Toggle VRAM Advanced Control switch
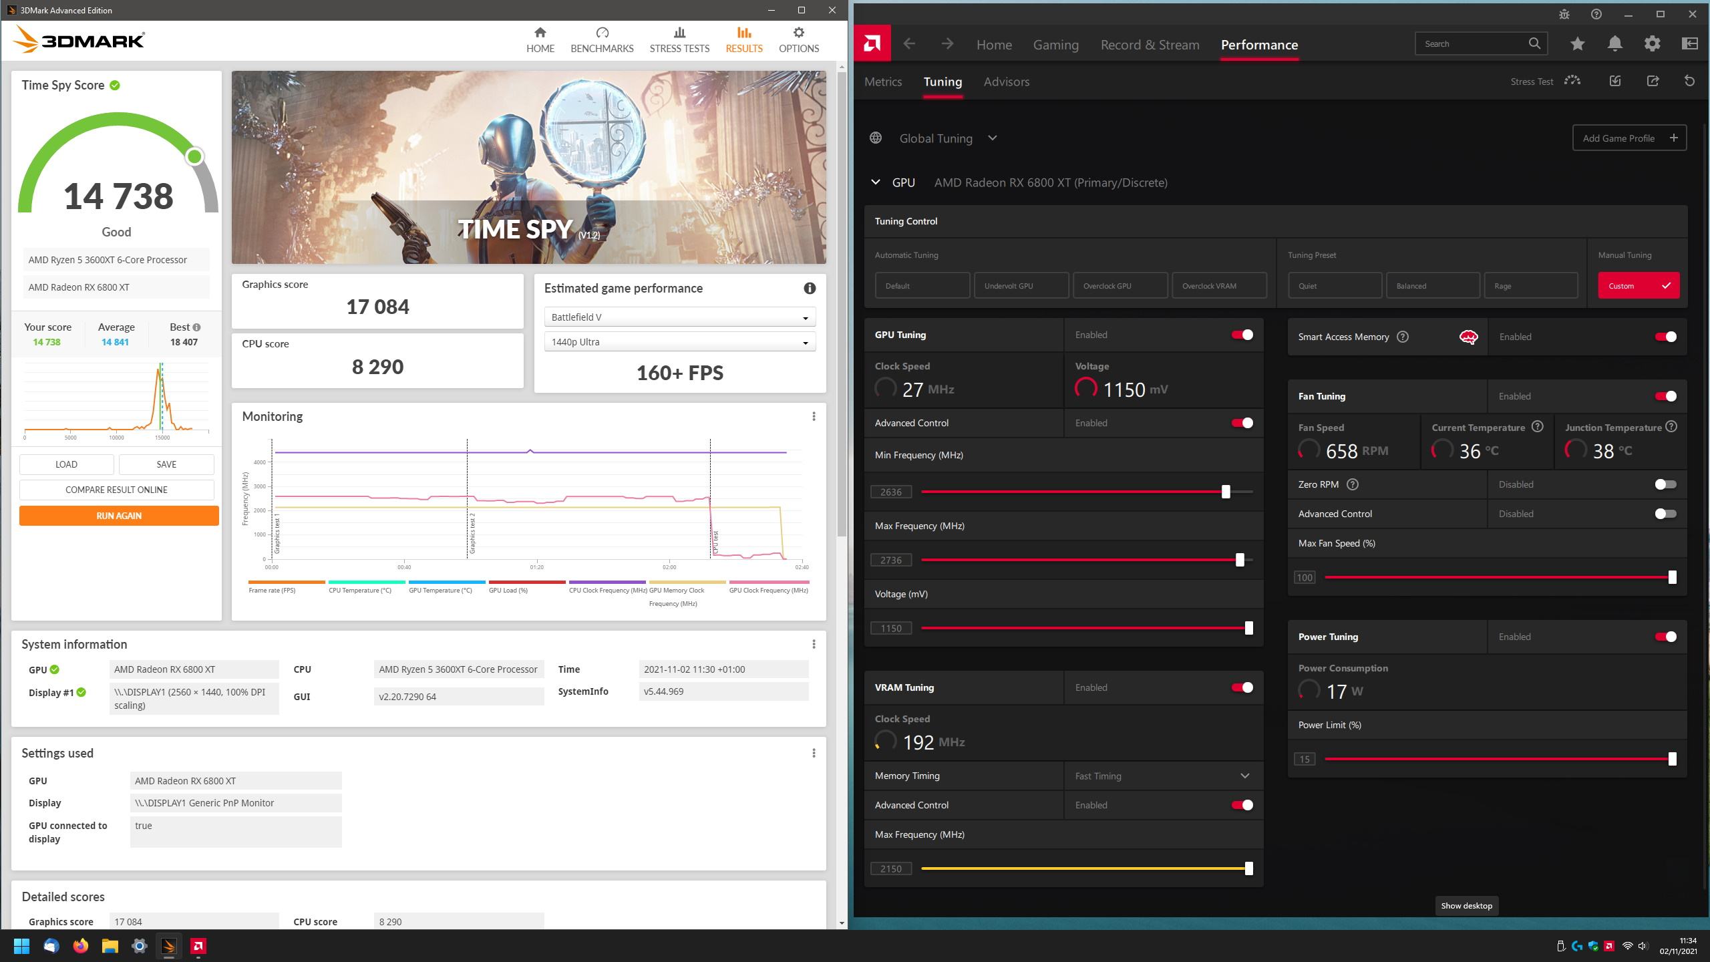1710x962 pixels. (1242, 805)
